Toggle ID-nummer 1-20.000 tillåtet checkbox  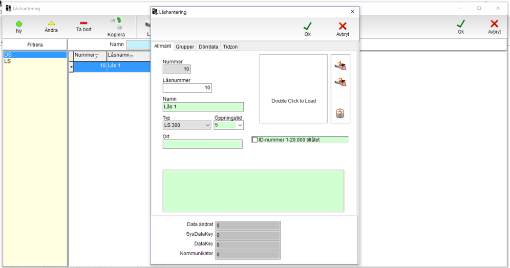[x=254, y=140]
